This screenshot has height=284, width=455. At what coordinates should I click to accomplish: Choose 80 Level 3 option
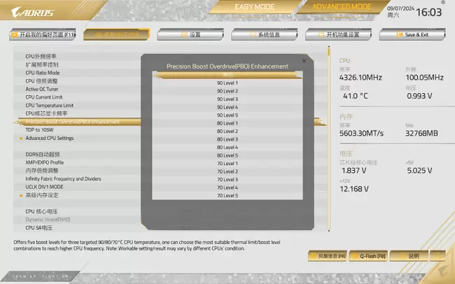[x=227, y=139]
